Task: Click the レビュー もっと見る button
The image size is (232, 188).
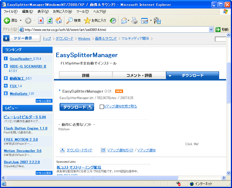Action: 44,173
